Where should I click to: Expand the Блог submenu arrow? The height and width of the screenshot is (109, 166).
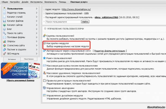click(x=37, y=29)
